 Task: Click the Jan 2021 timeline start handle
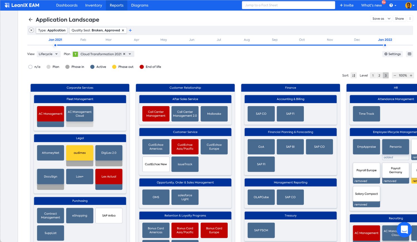pos(55,45)
